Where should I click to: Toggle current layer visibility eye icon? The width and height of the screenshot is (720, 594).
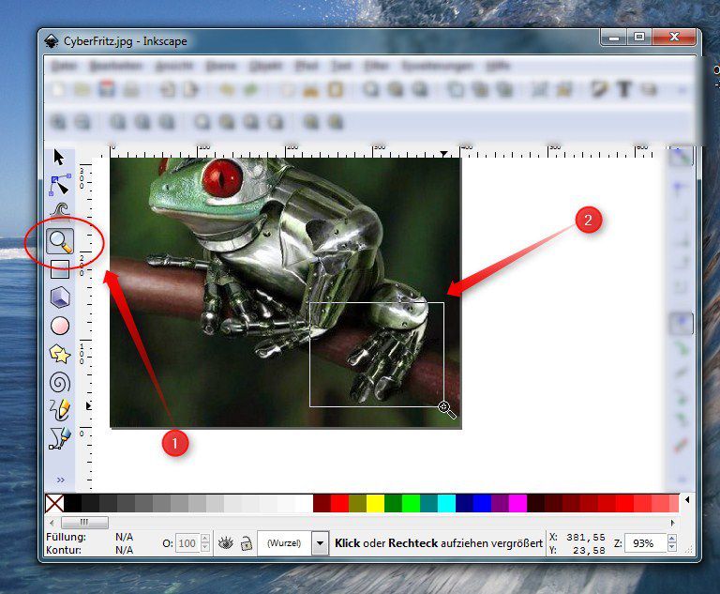point(225,543)
